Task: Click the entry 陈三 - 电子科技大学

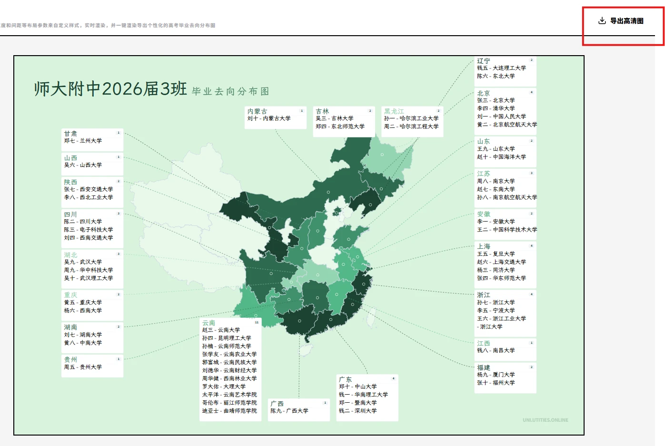Action: point(89,230)
